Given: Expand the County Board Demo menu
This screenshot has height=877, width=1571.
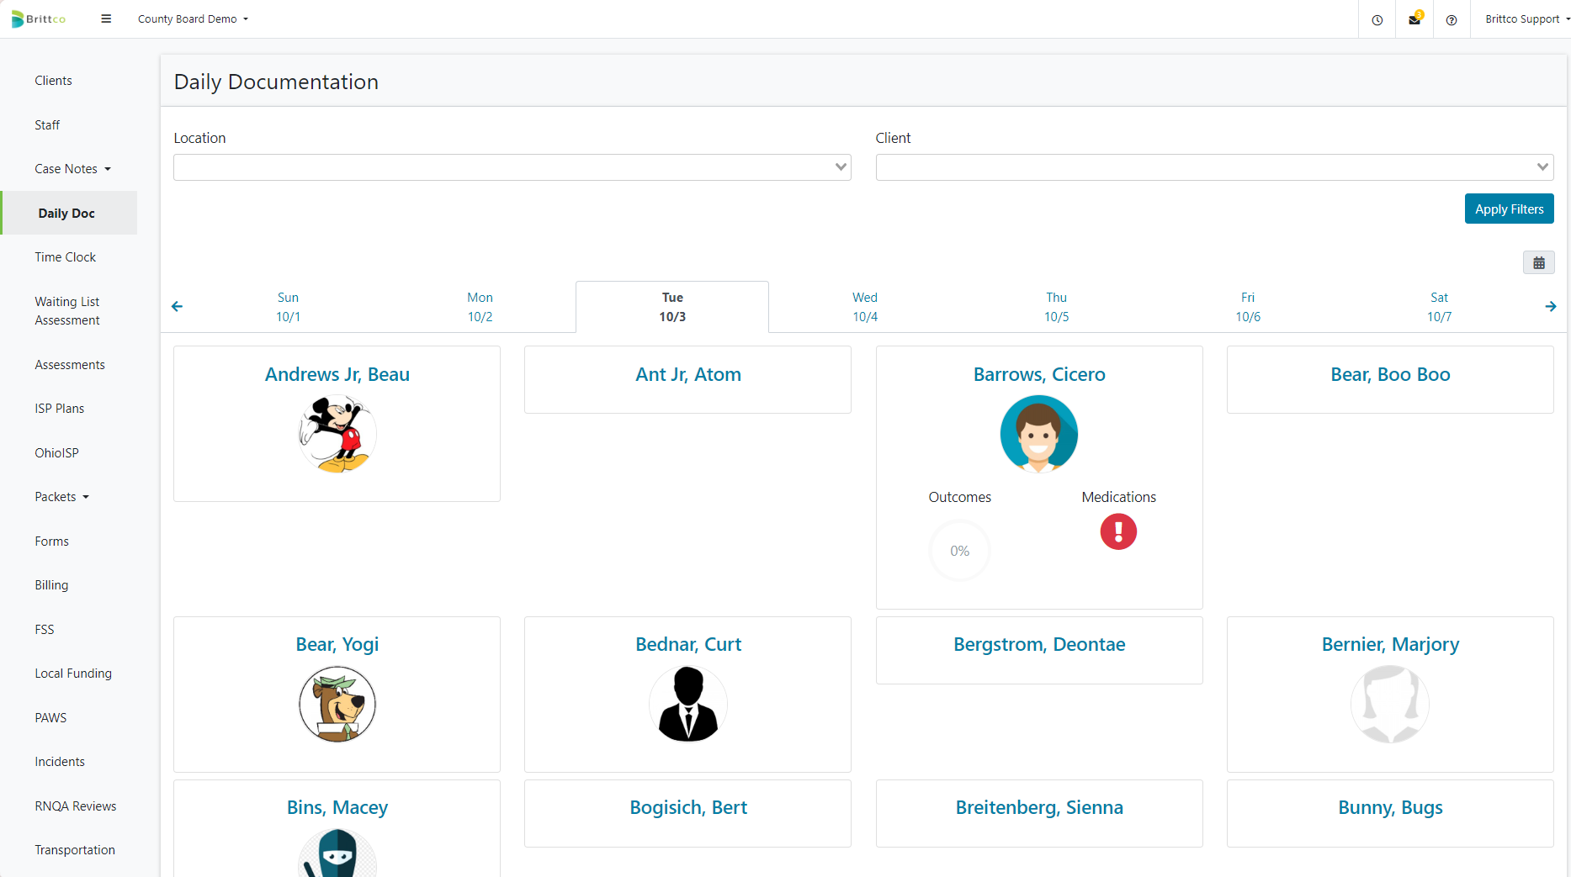Looking at the screenshot, I should coord(193,18).
